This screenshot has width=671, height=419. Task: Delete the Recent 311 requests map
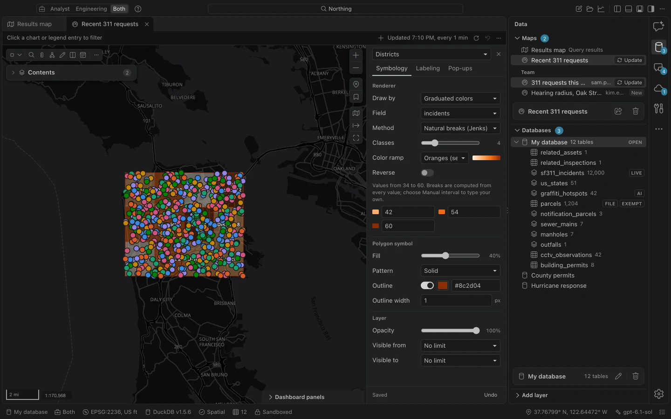coord(636,111)
